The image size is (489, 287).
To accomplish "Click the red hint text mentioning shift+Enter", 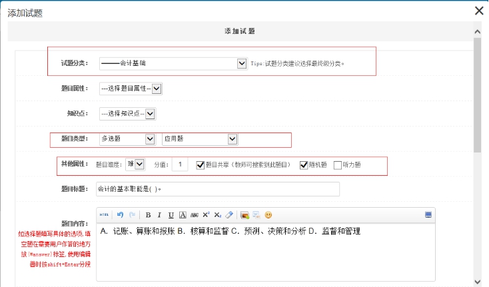I will coord(55,249).
